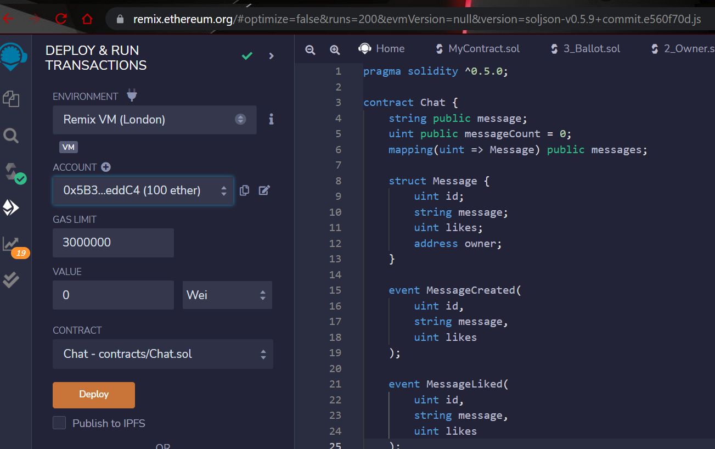Click the environment info icon
The image size is (715, 449).
pos(271,119)
